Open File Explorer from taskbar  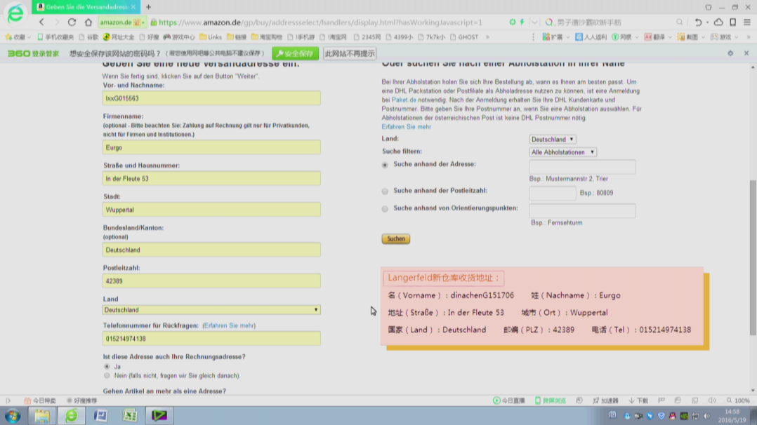coord(42,415)
